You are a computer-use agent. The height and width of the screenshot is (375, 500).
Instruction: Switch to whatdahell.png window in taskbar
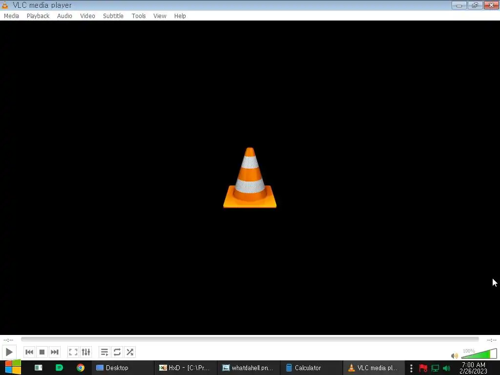click(x=249, y=368)
